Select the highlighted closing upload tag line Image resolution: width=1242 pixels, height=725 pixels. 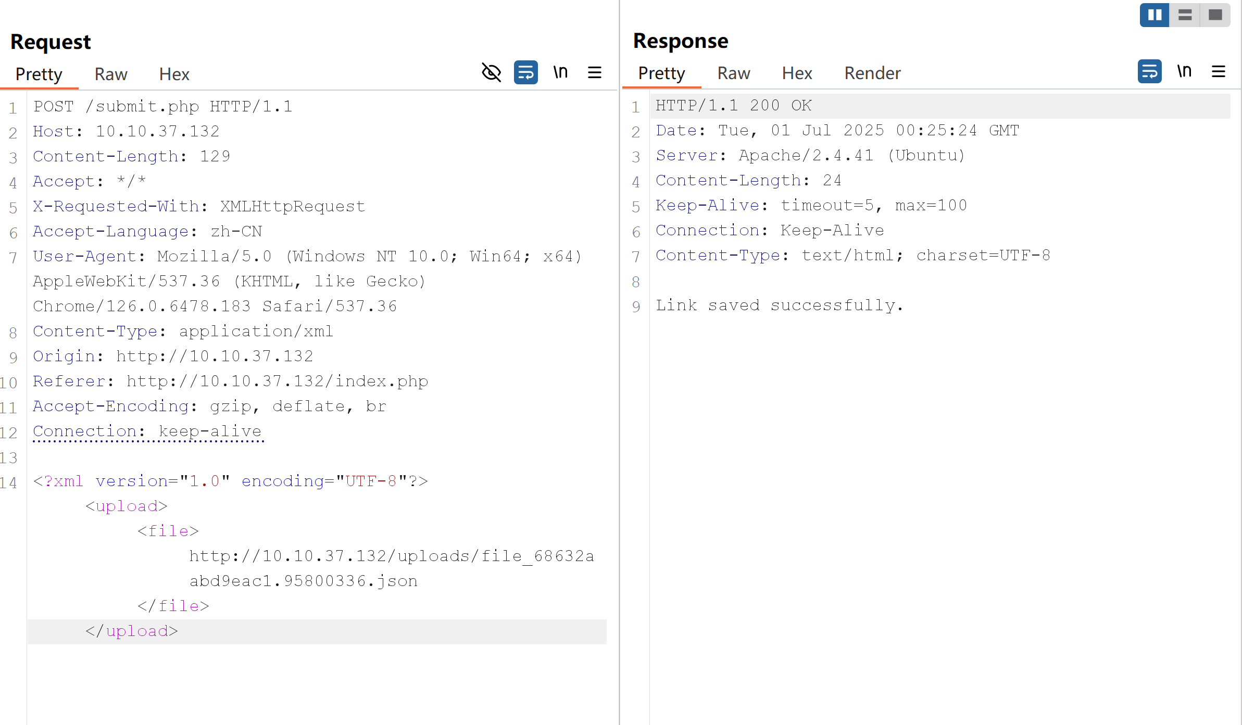click(132, 630)
